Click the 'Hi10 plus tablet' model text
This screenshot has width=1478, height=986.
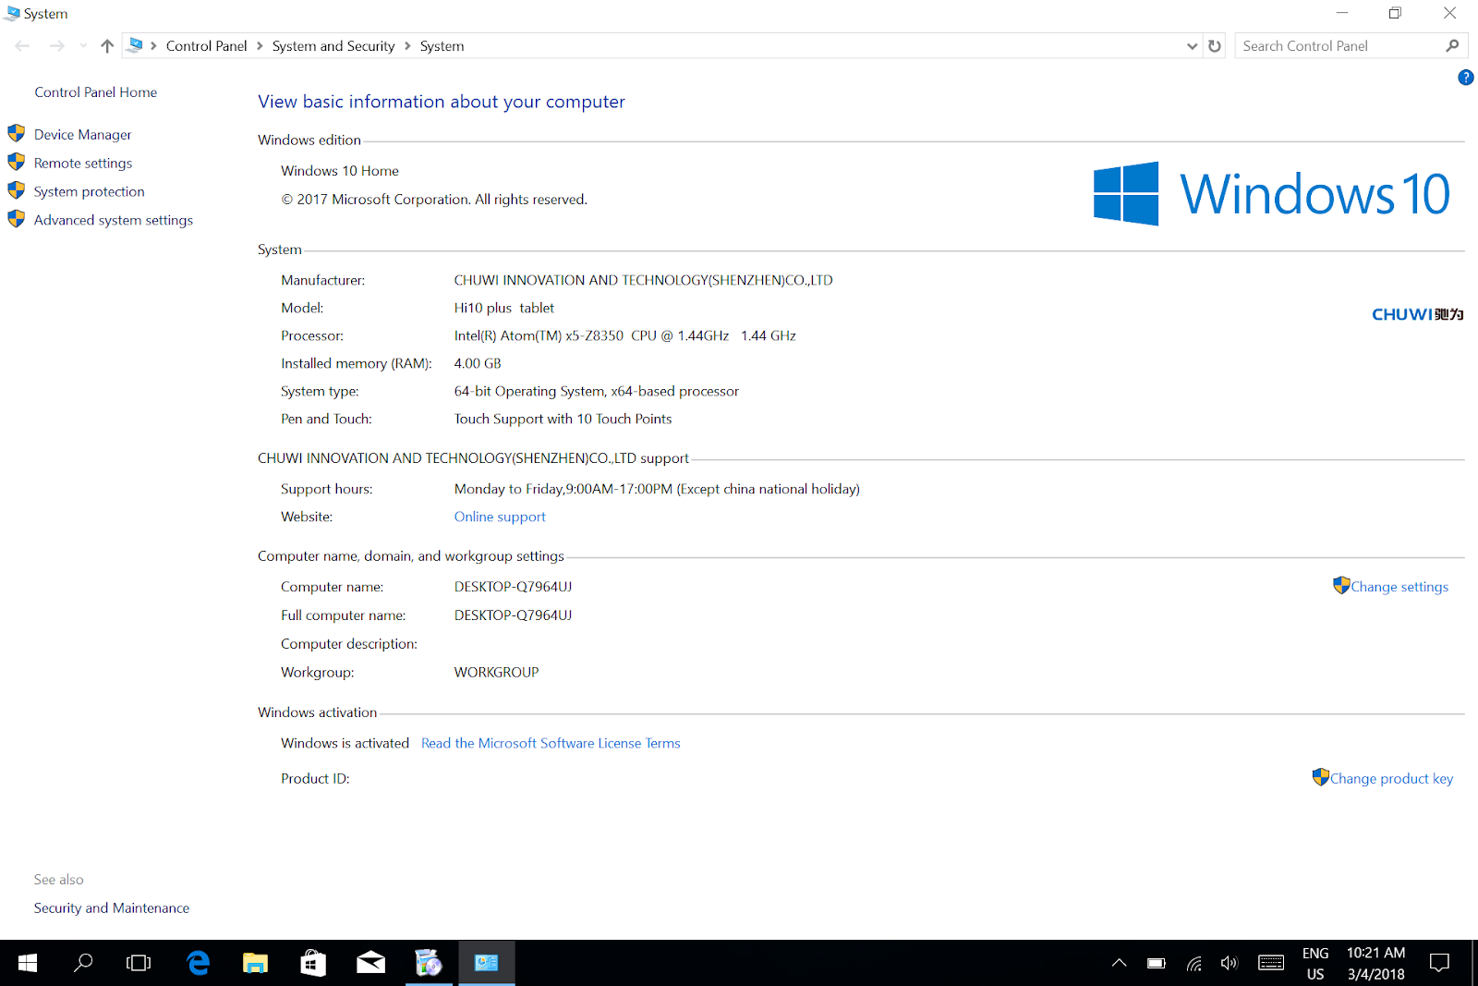pyautogui.click(x=504, y=309)
